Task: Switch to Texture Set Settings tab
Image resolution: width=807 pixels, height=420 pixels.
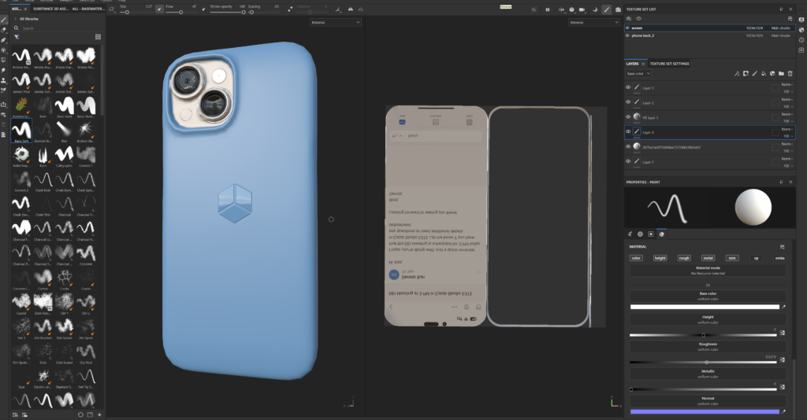Action: (669, 64)
